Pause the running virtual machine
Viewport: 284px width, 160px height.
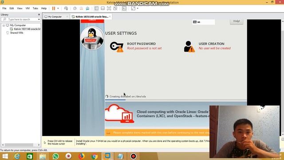tap(54, 8)
